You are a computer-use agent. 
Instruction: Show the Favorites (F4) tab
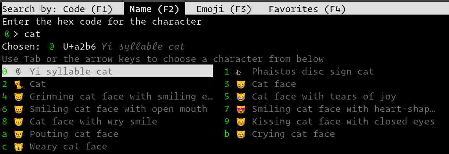click(307, 9)
